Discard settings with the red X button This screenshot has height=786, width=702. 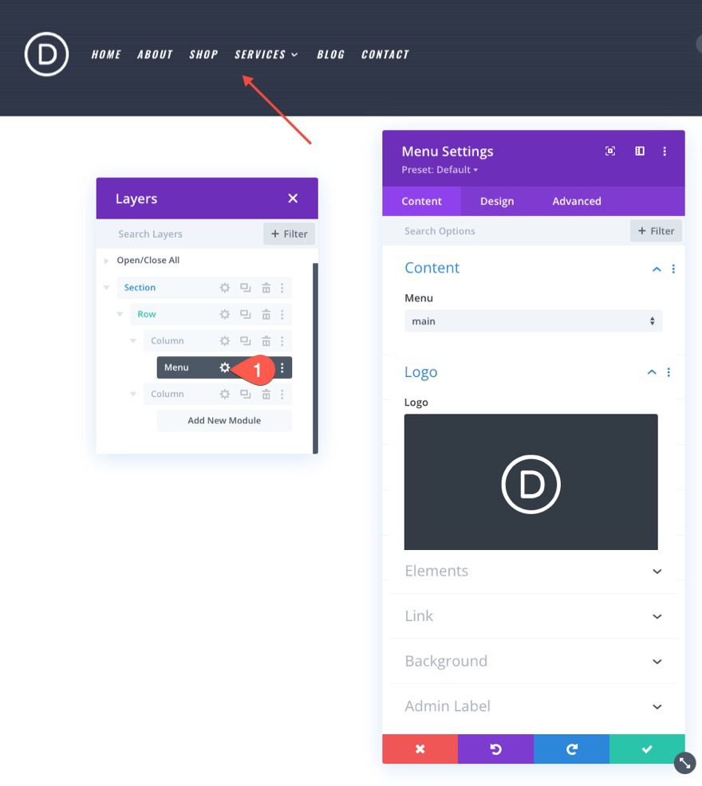(420, 749)
